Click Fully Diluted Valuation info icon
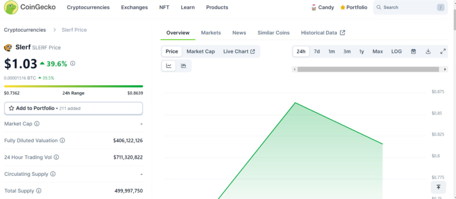This screenshot has height=199, width=456. (62, 141)
